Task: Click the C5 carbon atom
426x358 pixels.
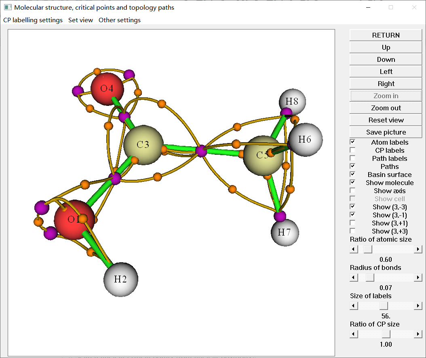Action: (263, 156)
